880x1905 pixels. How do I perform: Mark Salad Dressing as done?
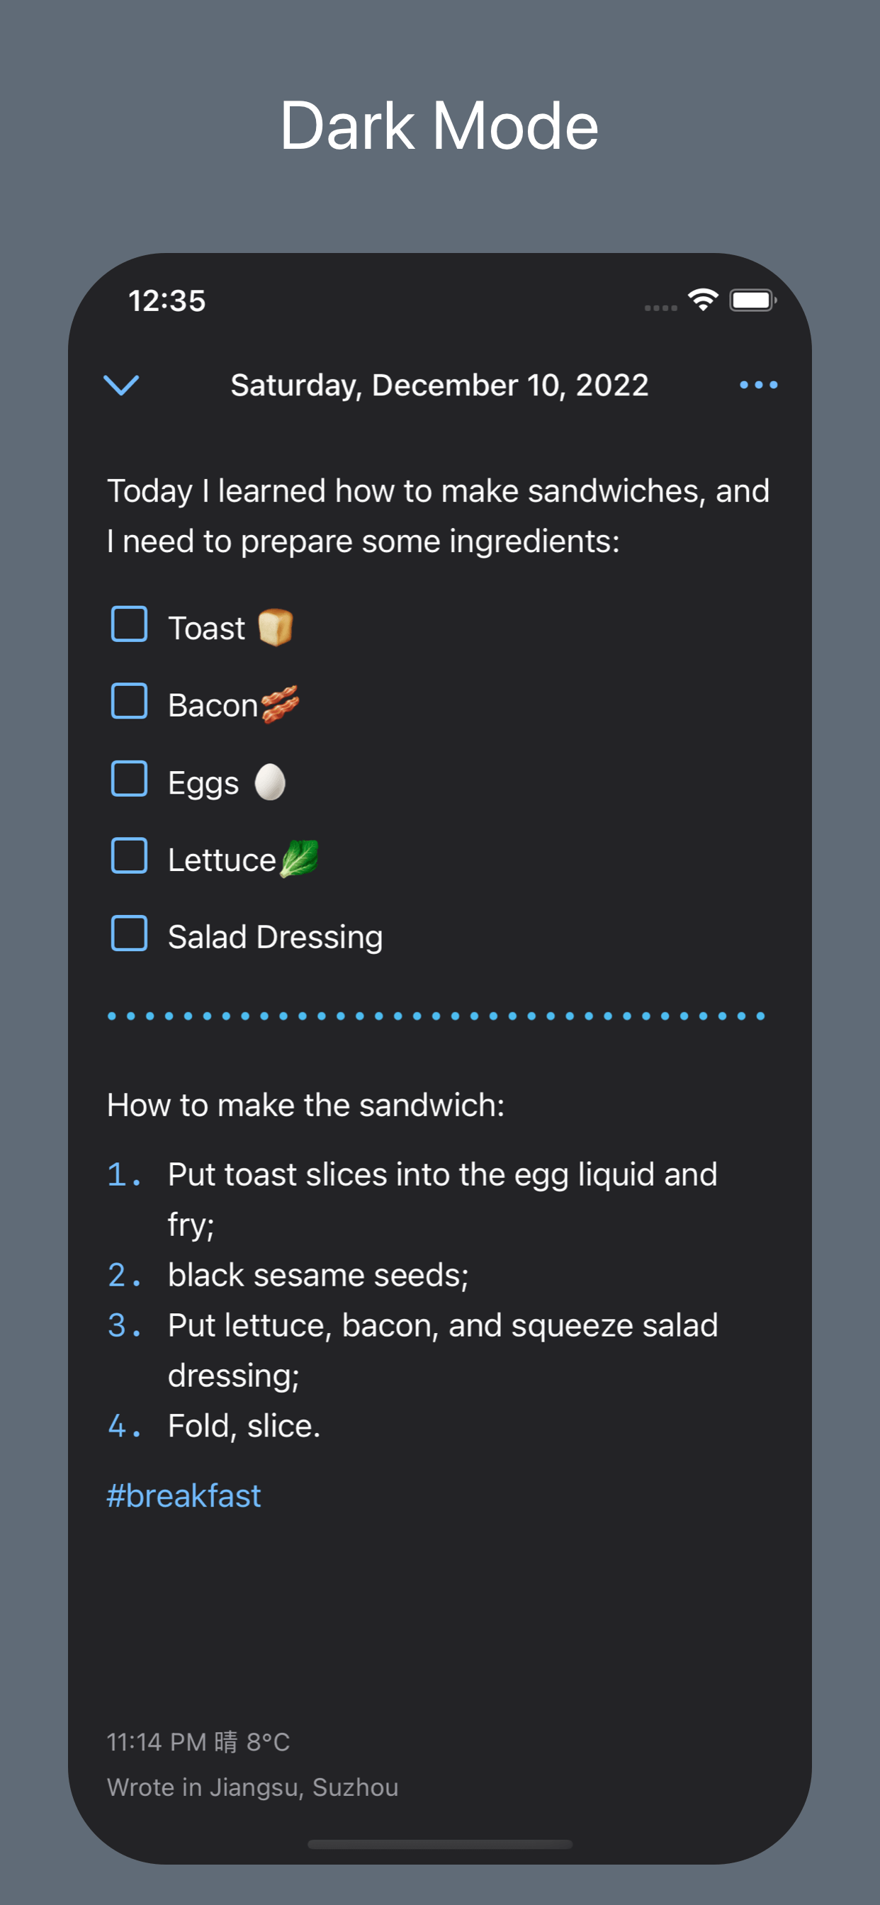[x=130, y=933]
